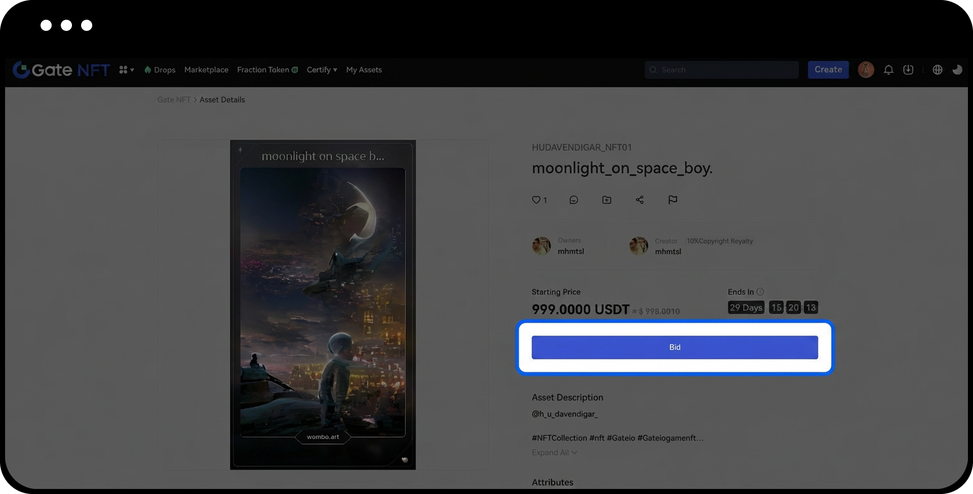
Task: Click the Gate NFT breadcrumb link
Action: pyautogui.click(x=174, y=100)
